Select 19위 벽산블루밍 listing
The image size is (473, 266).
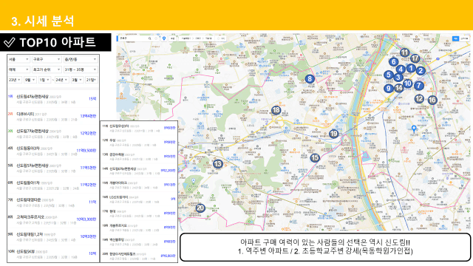139,242
